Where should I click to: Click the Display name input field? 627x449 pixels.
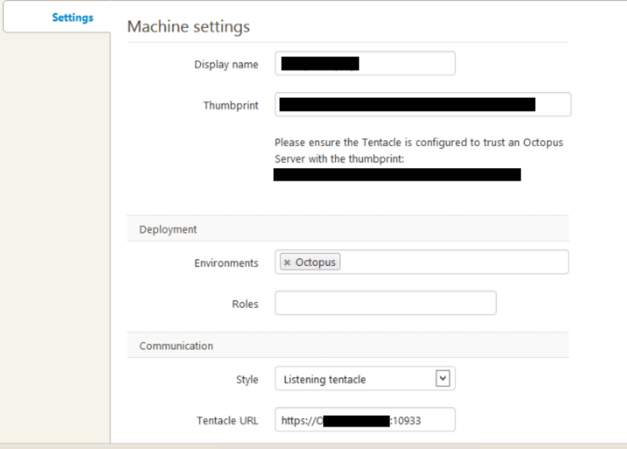click(364, 63)
